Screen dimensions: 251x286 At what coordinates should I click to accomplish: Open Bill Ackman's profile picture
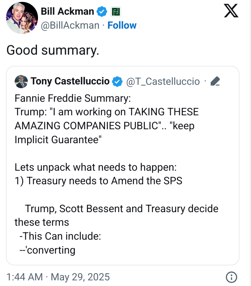coord(22,18)
